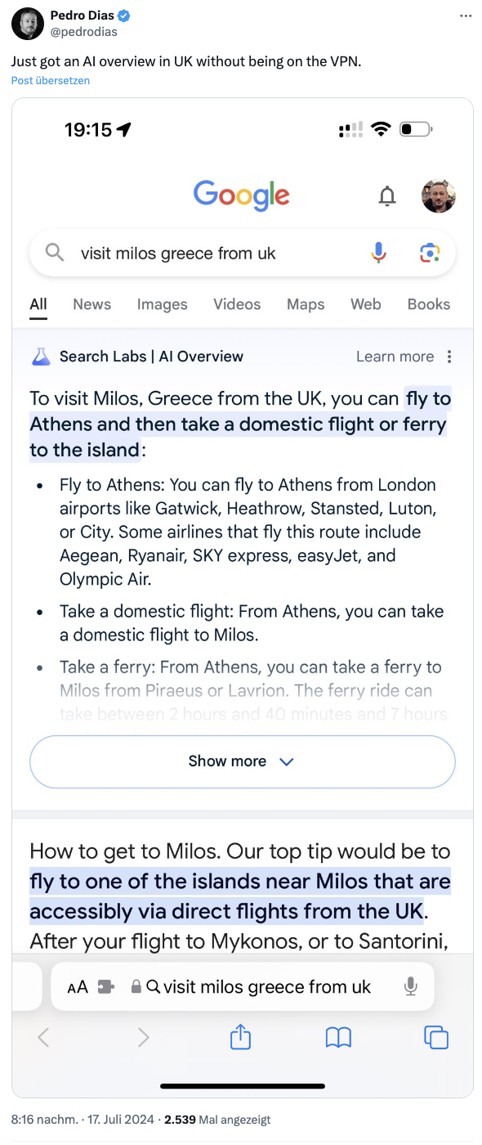
Task: Open the AI Overview three-dot menu
Action: [x=449, y=357]
